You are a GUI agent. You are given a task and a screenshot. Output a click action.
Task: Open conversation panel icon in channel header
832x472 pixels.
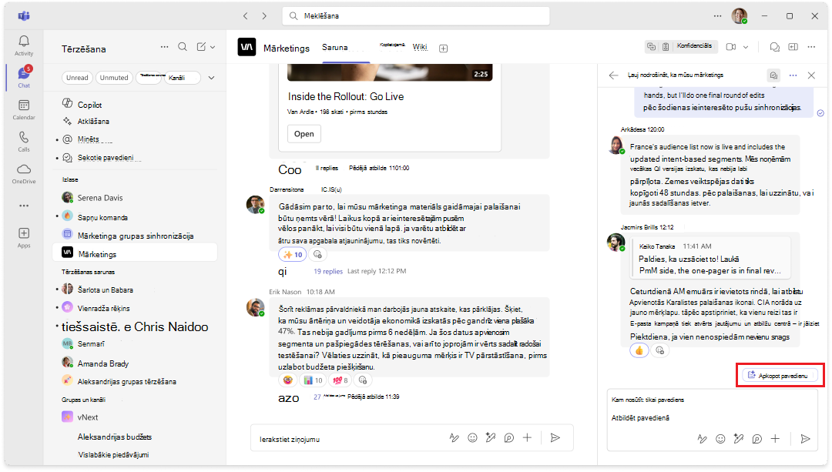(x=775, y=47)
